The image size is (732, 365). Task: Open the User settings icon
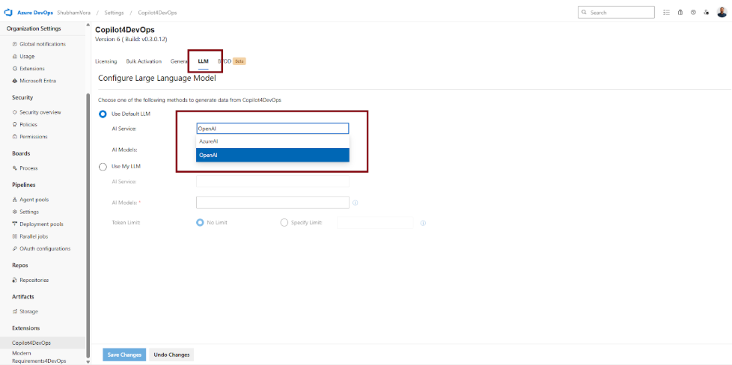tap(706, 13)
